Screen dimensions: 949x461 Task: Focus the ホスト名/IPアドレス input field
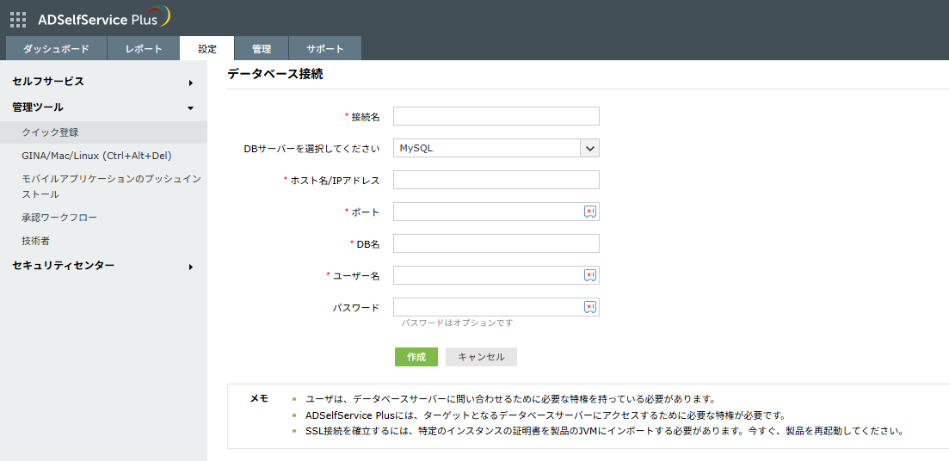(496, 180)
